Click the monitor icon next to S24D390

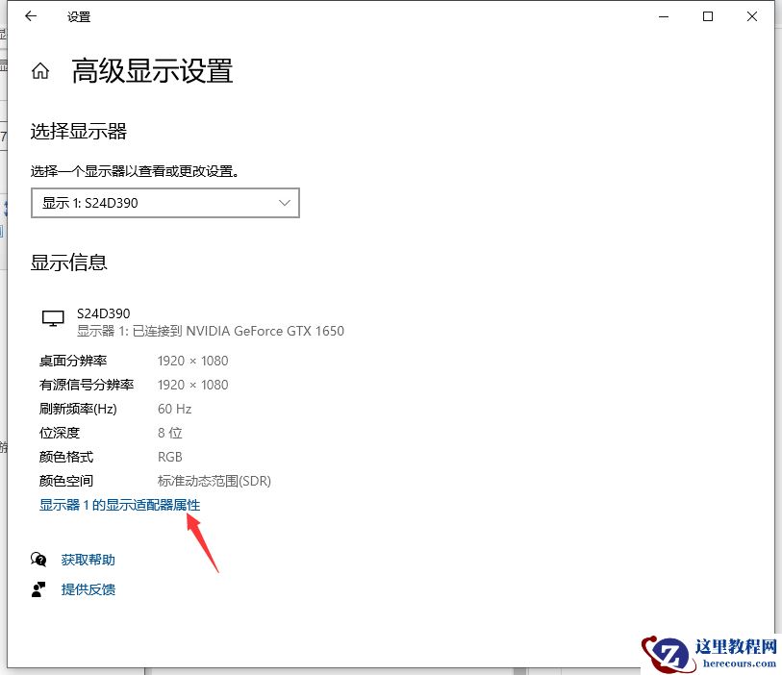[53, 318]
